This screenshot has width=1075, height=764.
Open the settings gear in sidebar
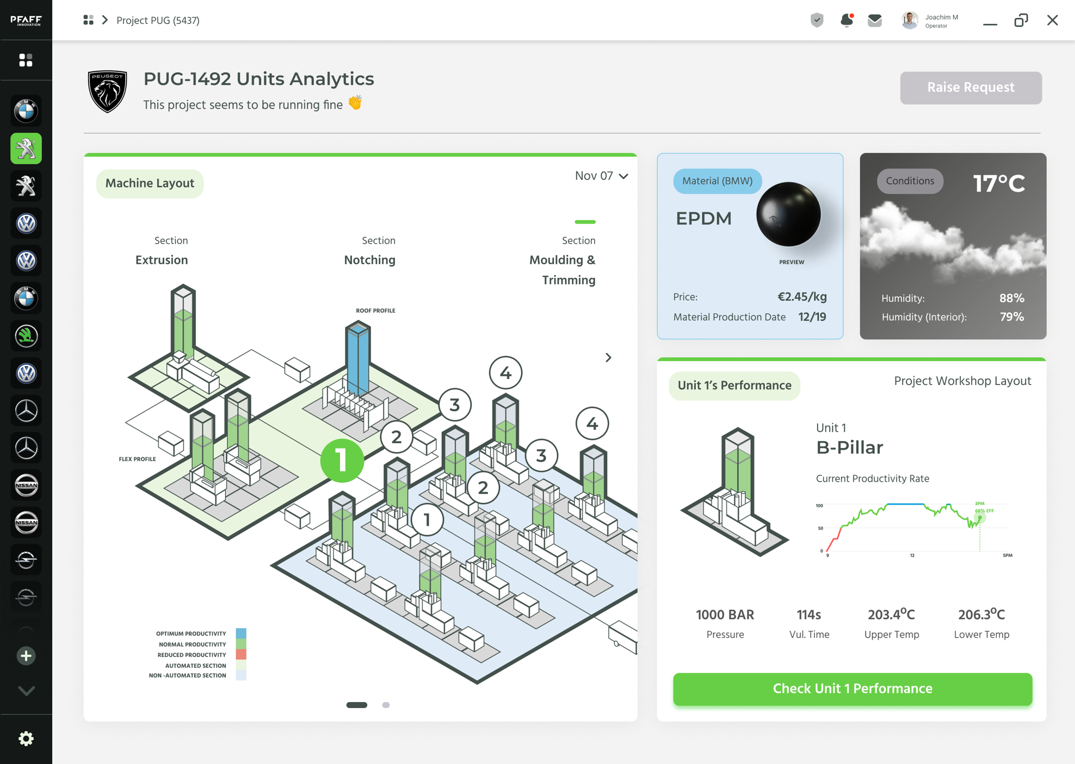(26, 738)
